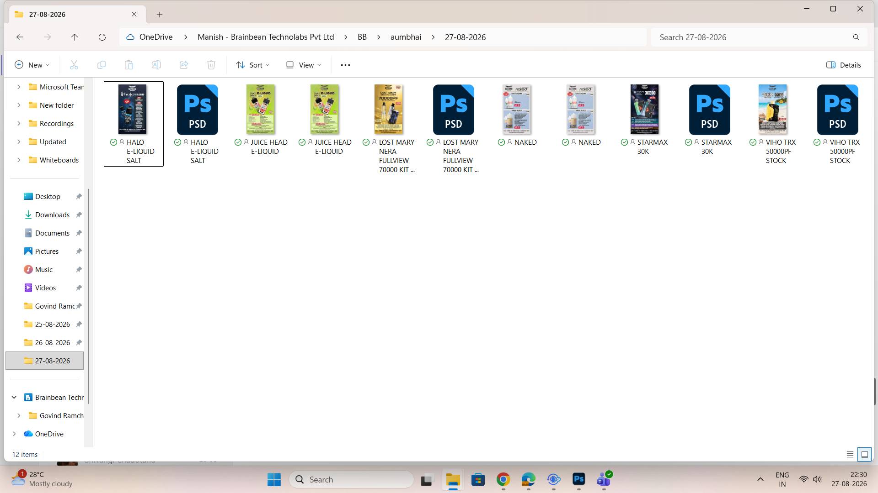
Task: Click the Refresh button beside address bar
Action: [x=102, y=37]
